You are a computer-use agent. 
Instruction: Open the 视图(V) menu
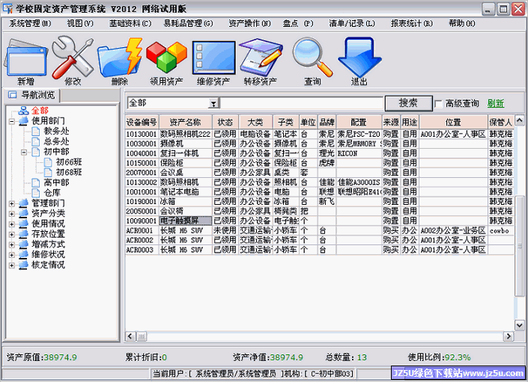click(80, 23)
